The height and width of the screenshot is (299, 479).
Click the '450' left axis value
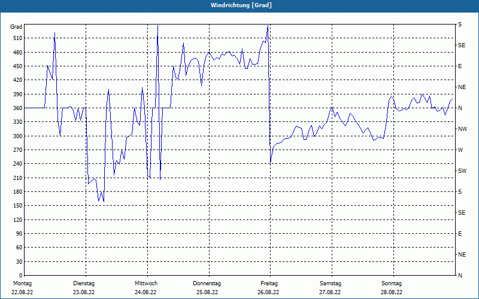[18, 66]
